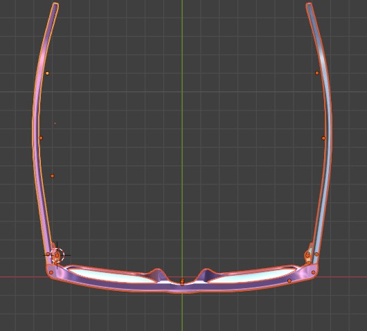Click the origin dot near upper right arm
The image size is (367, 331).
(317, 73)
